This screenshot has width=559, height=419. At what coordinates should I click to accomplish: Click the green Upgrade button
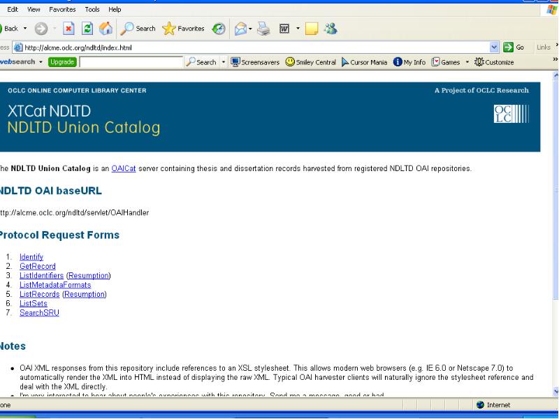[62, 62]
